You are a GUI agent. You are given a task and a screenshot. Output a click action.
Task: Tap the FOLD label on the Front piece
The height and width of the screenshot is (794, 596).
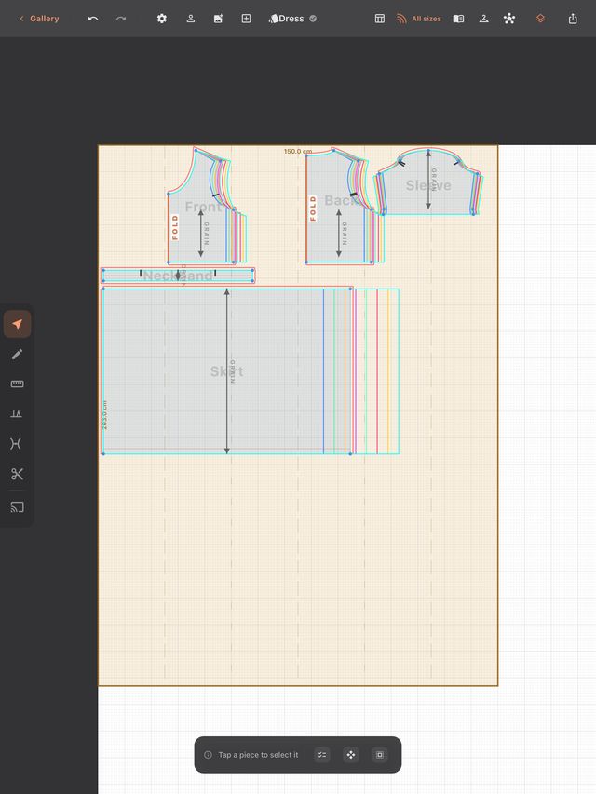tap(175, 227)
